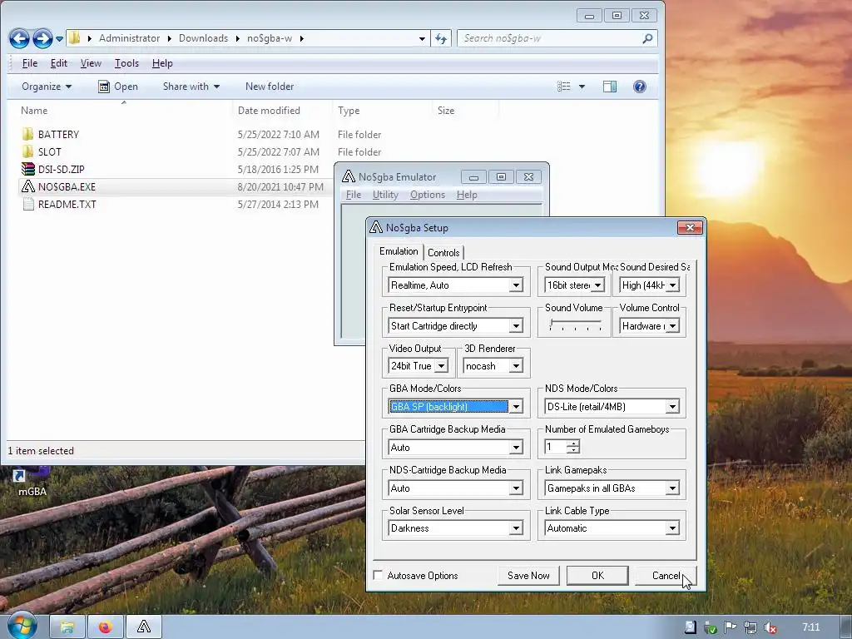The height and width of the screenshot is (639, 852).
Task: Open File Explorer from the taskbar
Action: (67, 627)
